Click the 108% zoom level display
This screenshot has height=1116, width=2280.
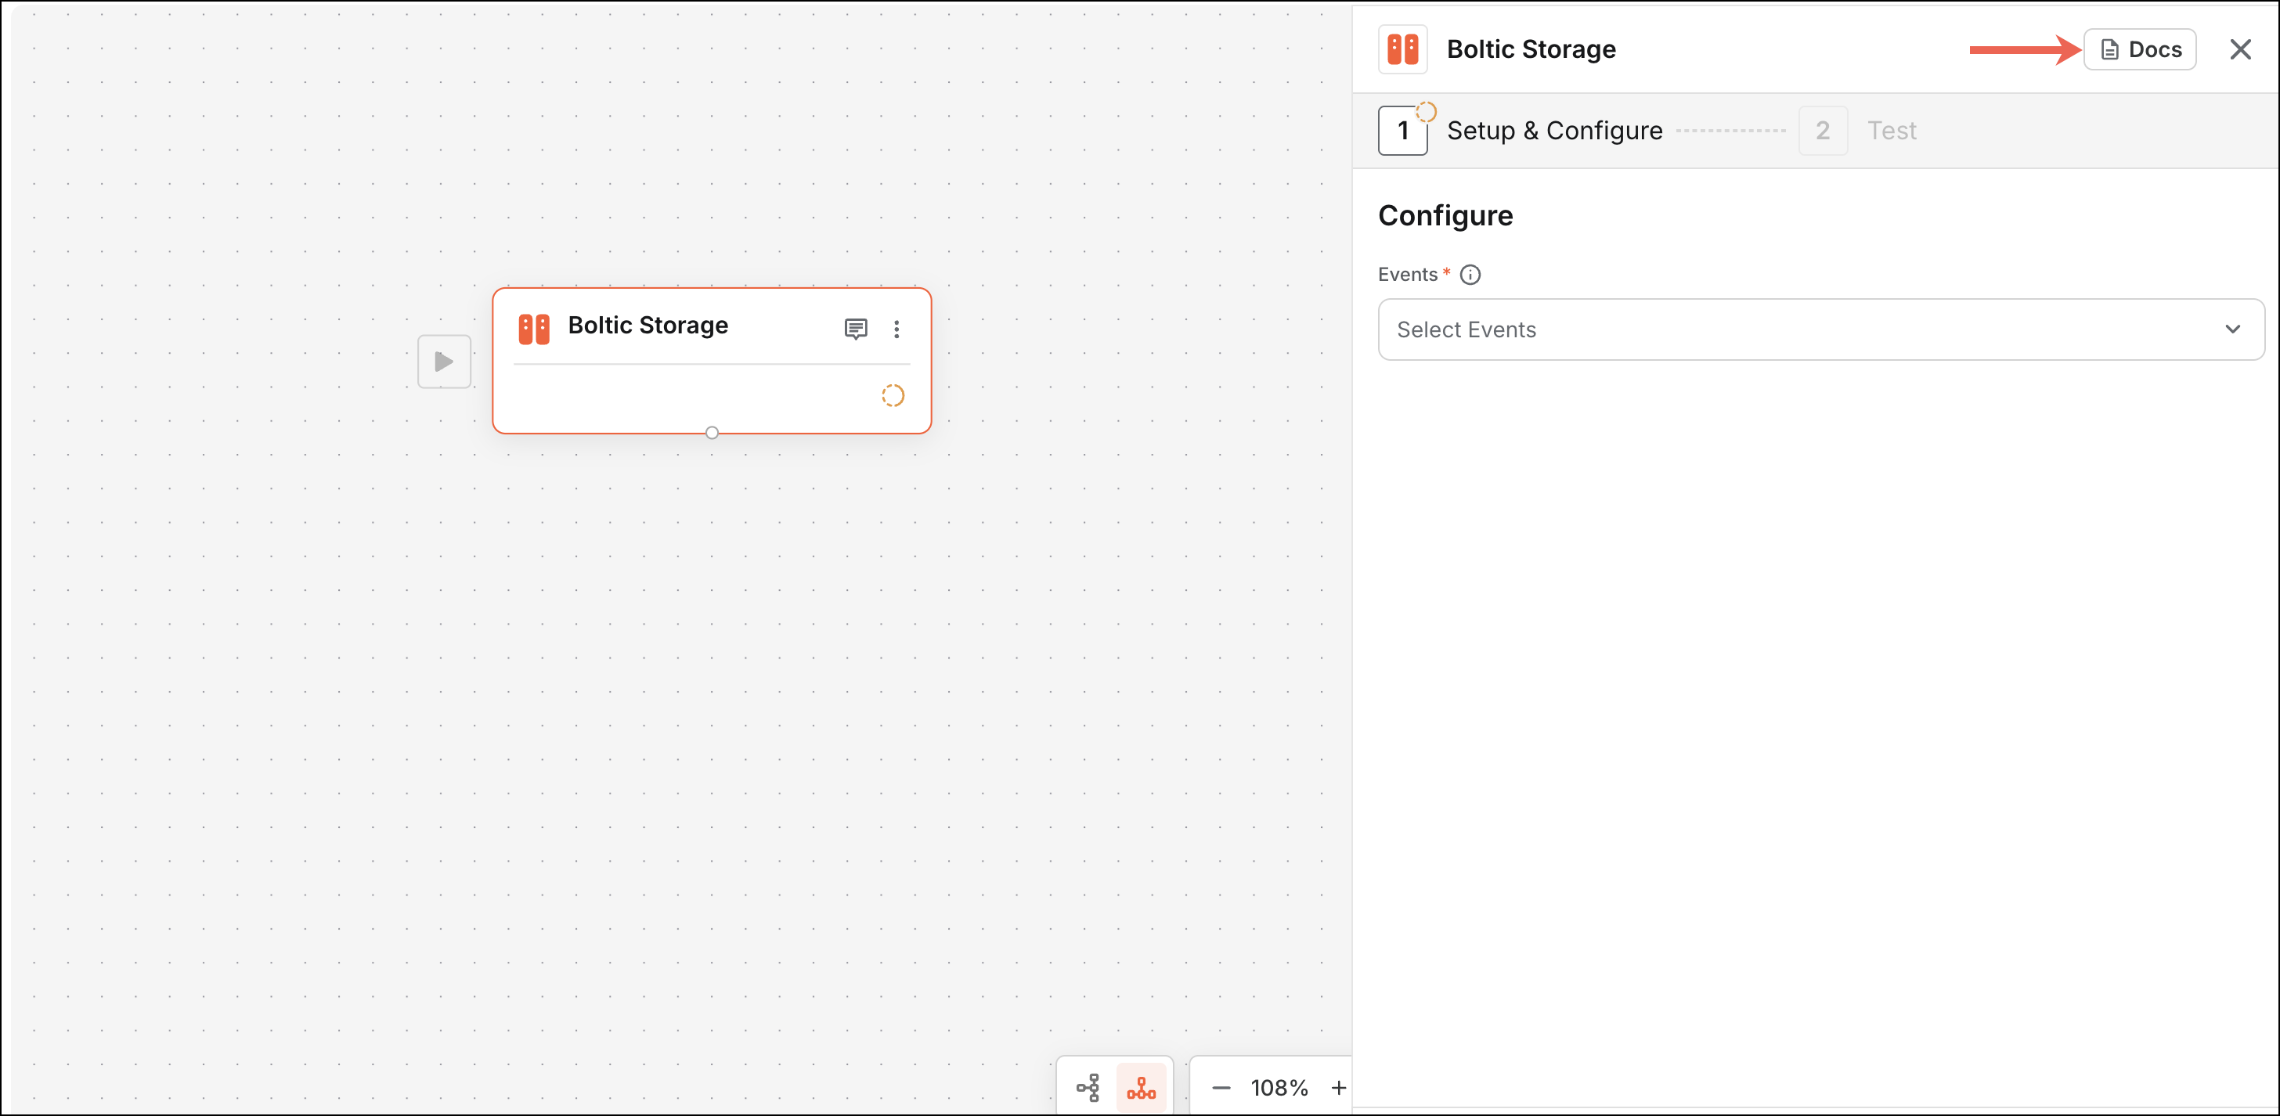1279,1088
